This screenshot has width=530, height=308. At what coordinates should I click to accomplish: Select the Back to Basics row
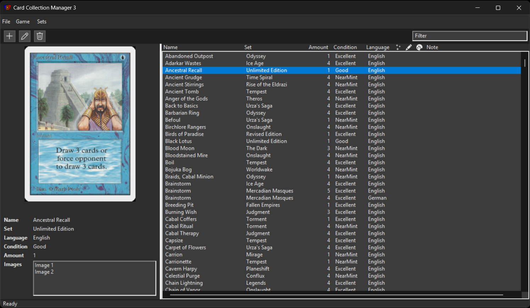[x=342, y=106]
